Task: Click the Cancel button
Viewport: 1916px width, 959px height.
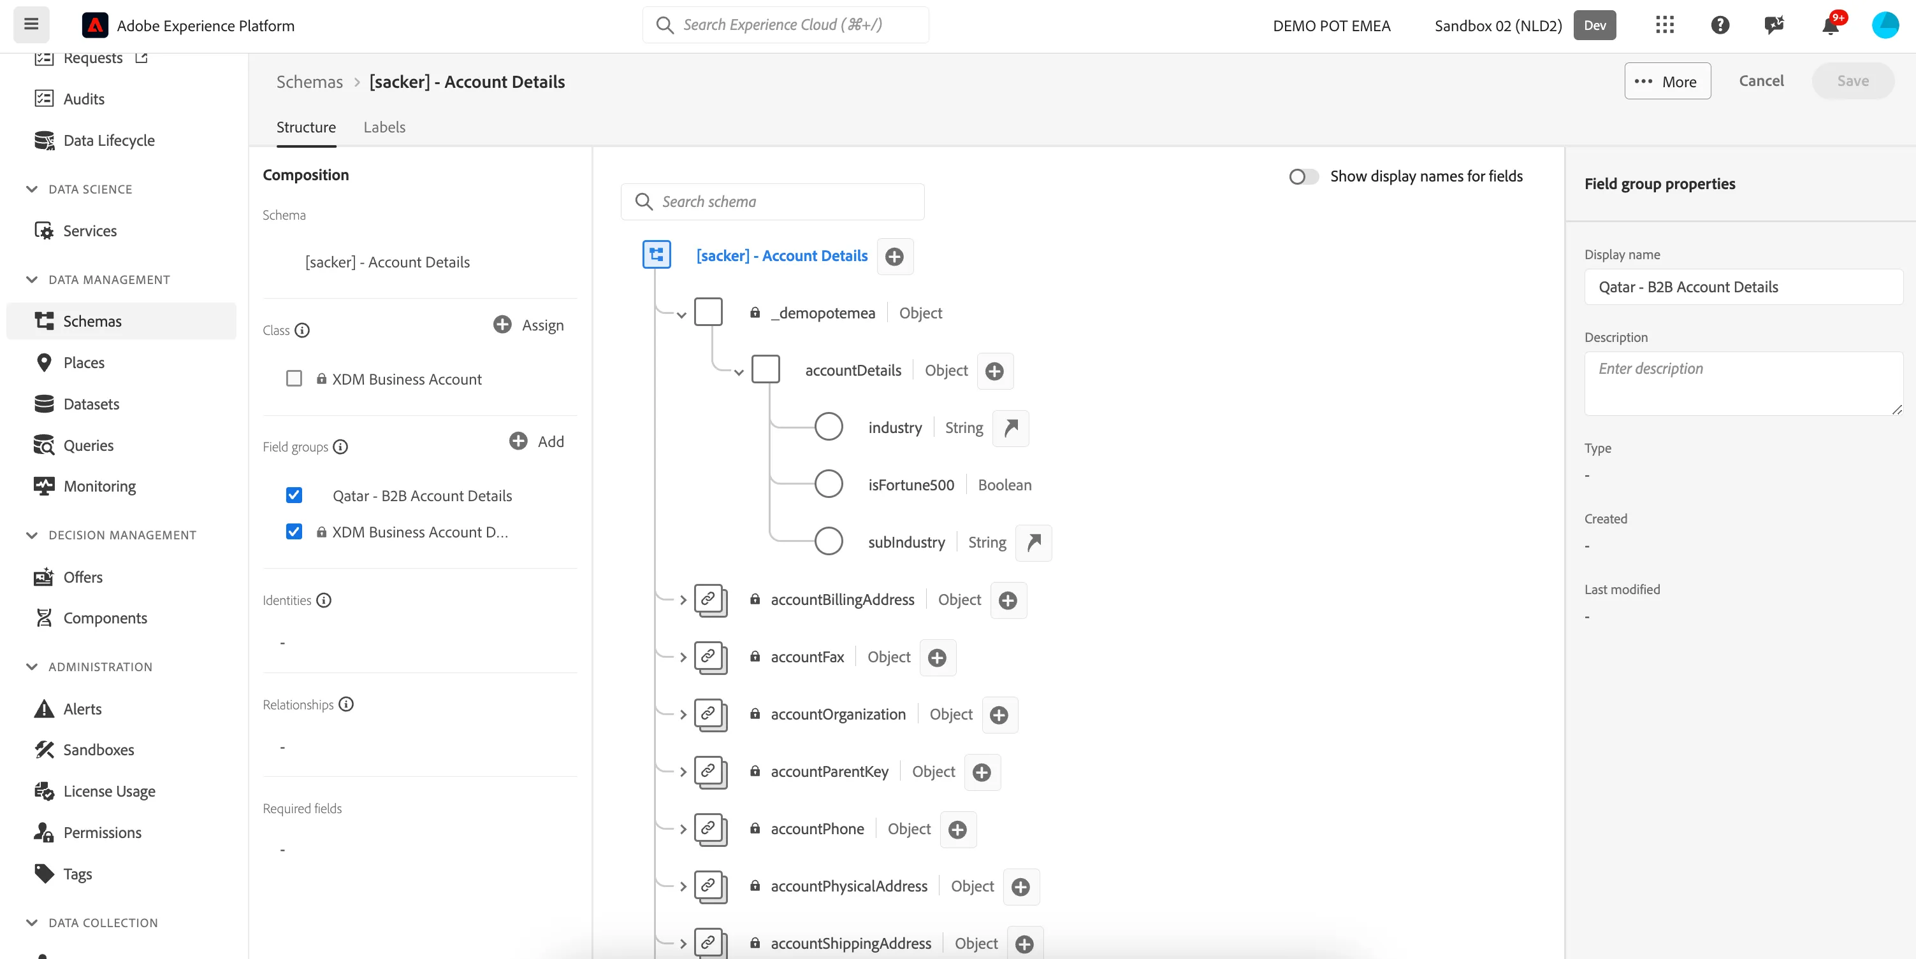Action: coord(1760,81)
